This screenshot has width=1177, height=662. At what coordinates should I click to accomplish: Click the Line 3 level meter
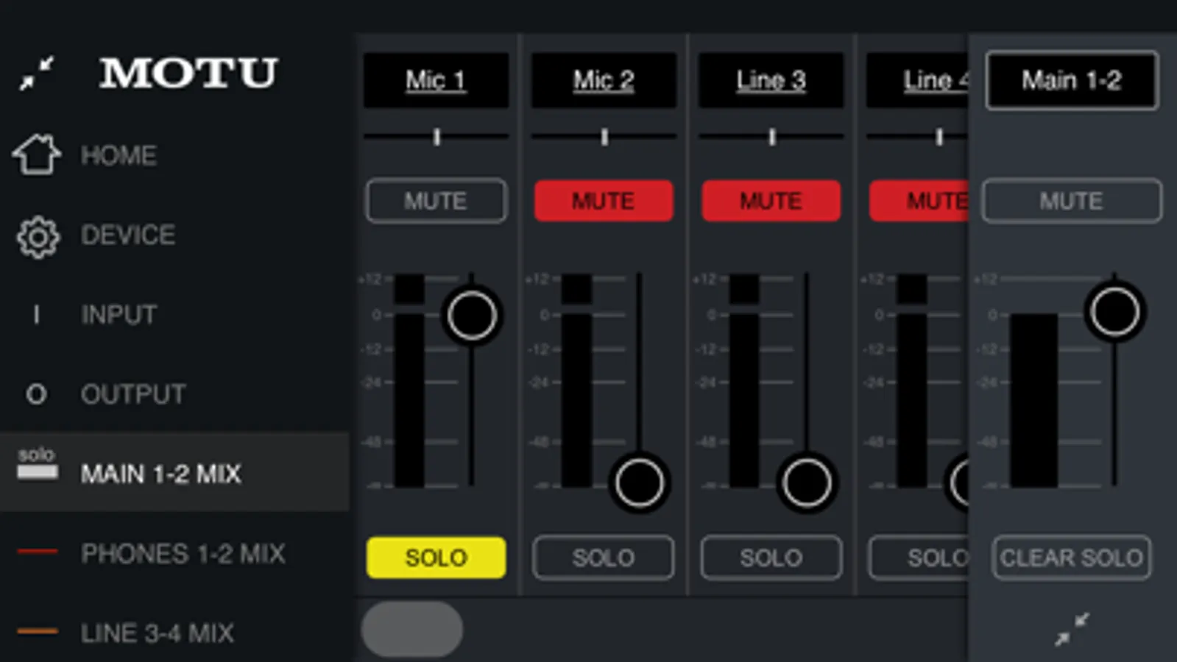coord(744,380)
